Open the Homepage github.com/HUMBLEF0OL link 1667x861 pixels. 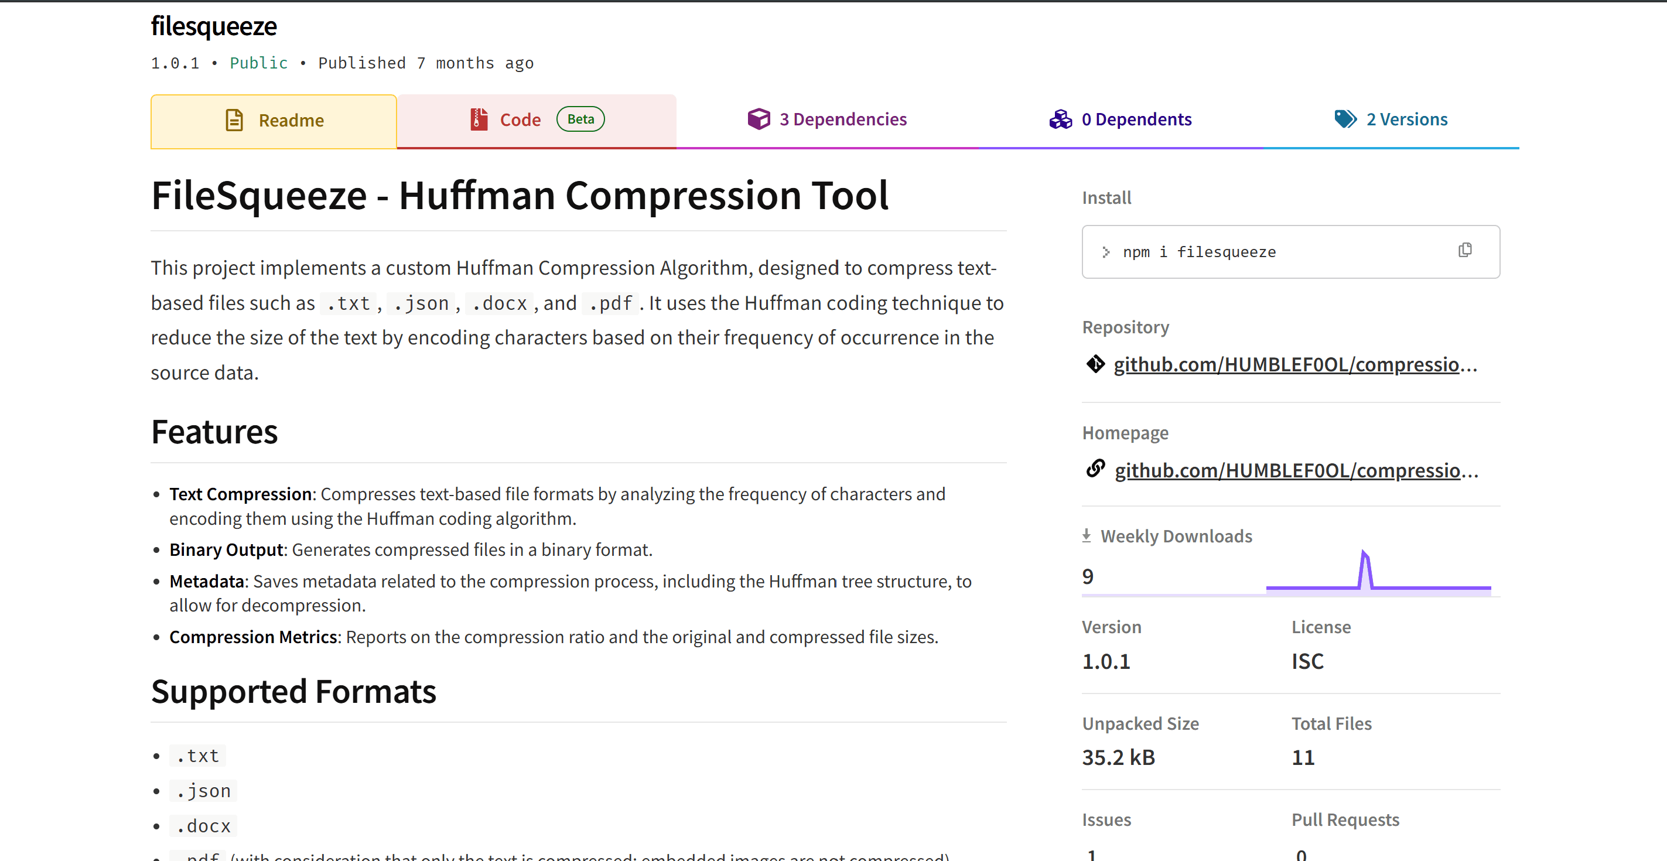pyautogui.click(x=1296, y=470)
